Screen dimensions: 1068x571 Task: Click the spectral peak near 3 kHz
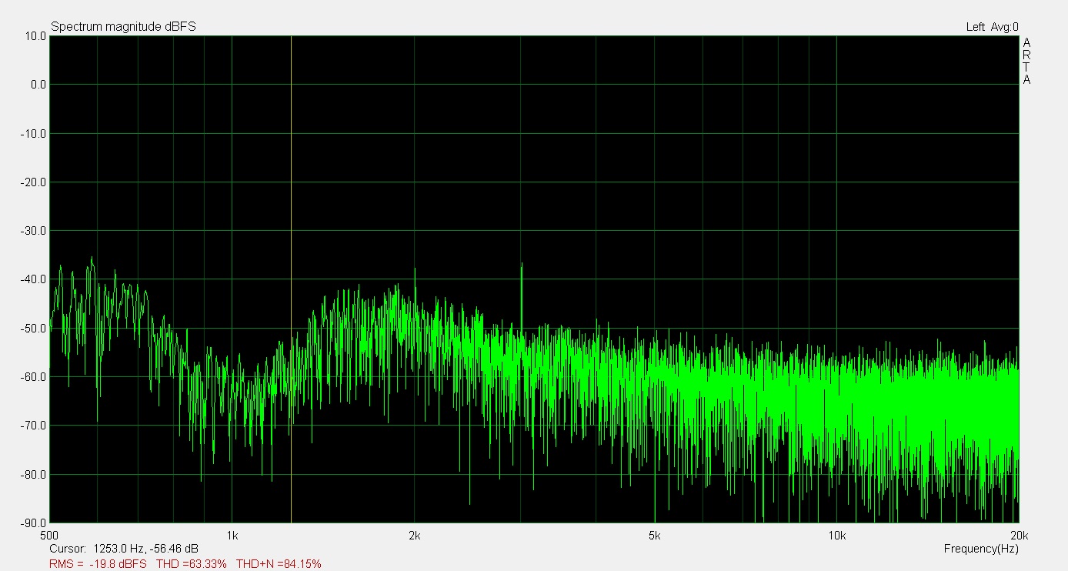point(522,265)
